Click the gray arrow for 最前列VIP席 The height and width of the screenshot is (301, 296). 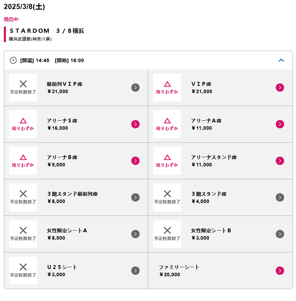click(135, 88)
